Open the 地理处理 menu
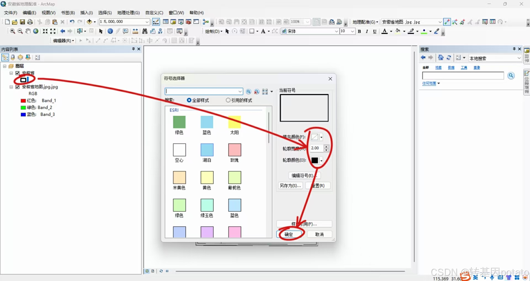Image resolution: width=530 pixels, height=281 pixels. tap(128, 13)
